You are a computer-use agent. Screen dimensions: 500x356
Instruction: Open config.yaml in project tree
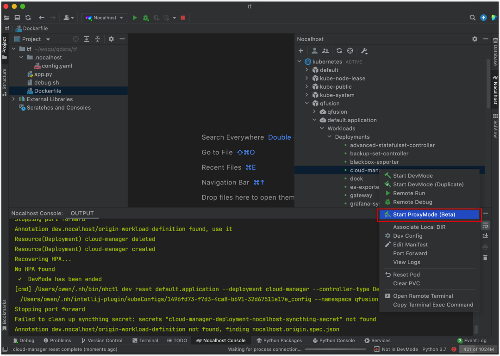click(x=57, y=66)
